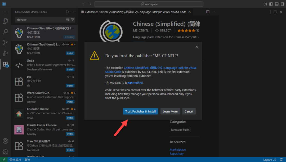Open Source Control view icon

tap(5, 43)
